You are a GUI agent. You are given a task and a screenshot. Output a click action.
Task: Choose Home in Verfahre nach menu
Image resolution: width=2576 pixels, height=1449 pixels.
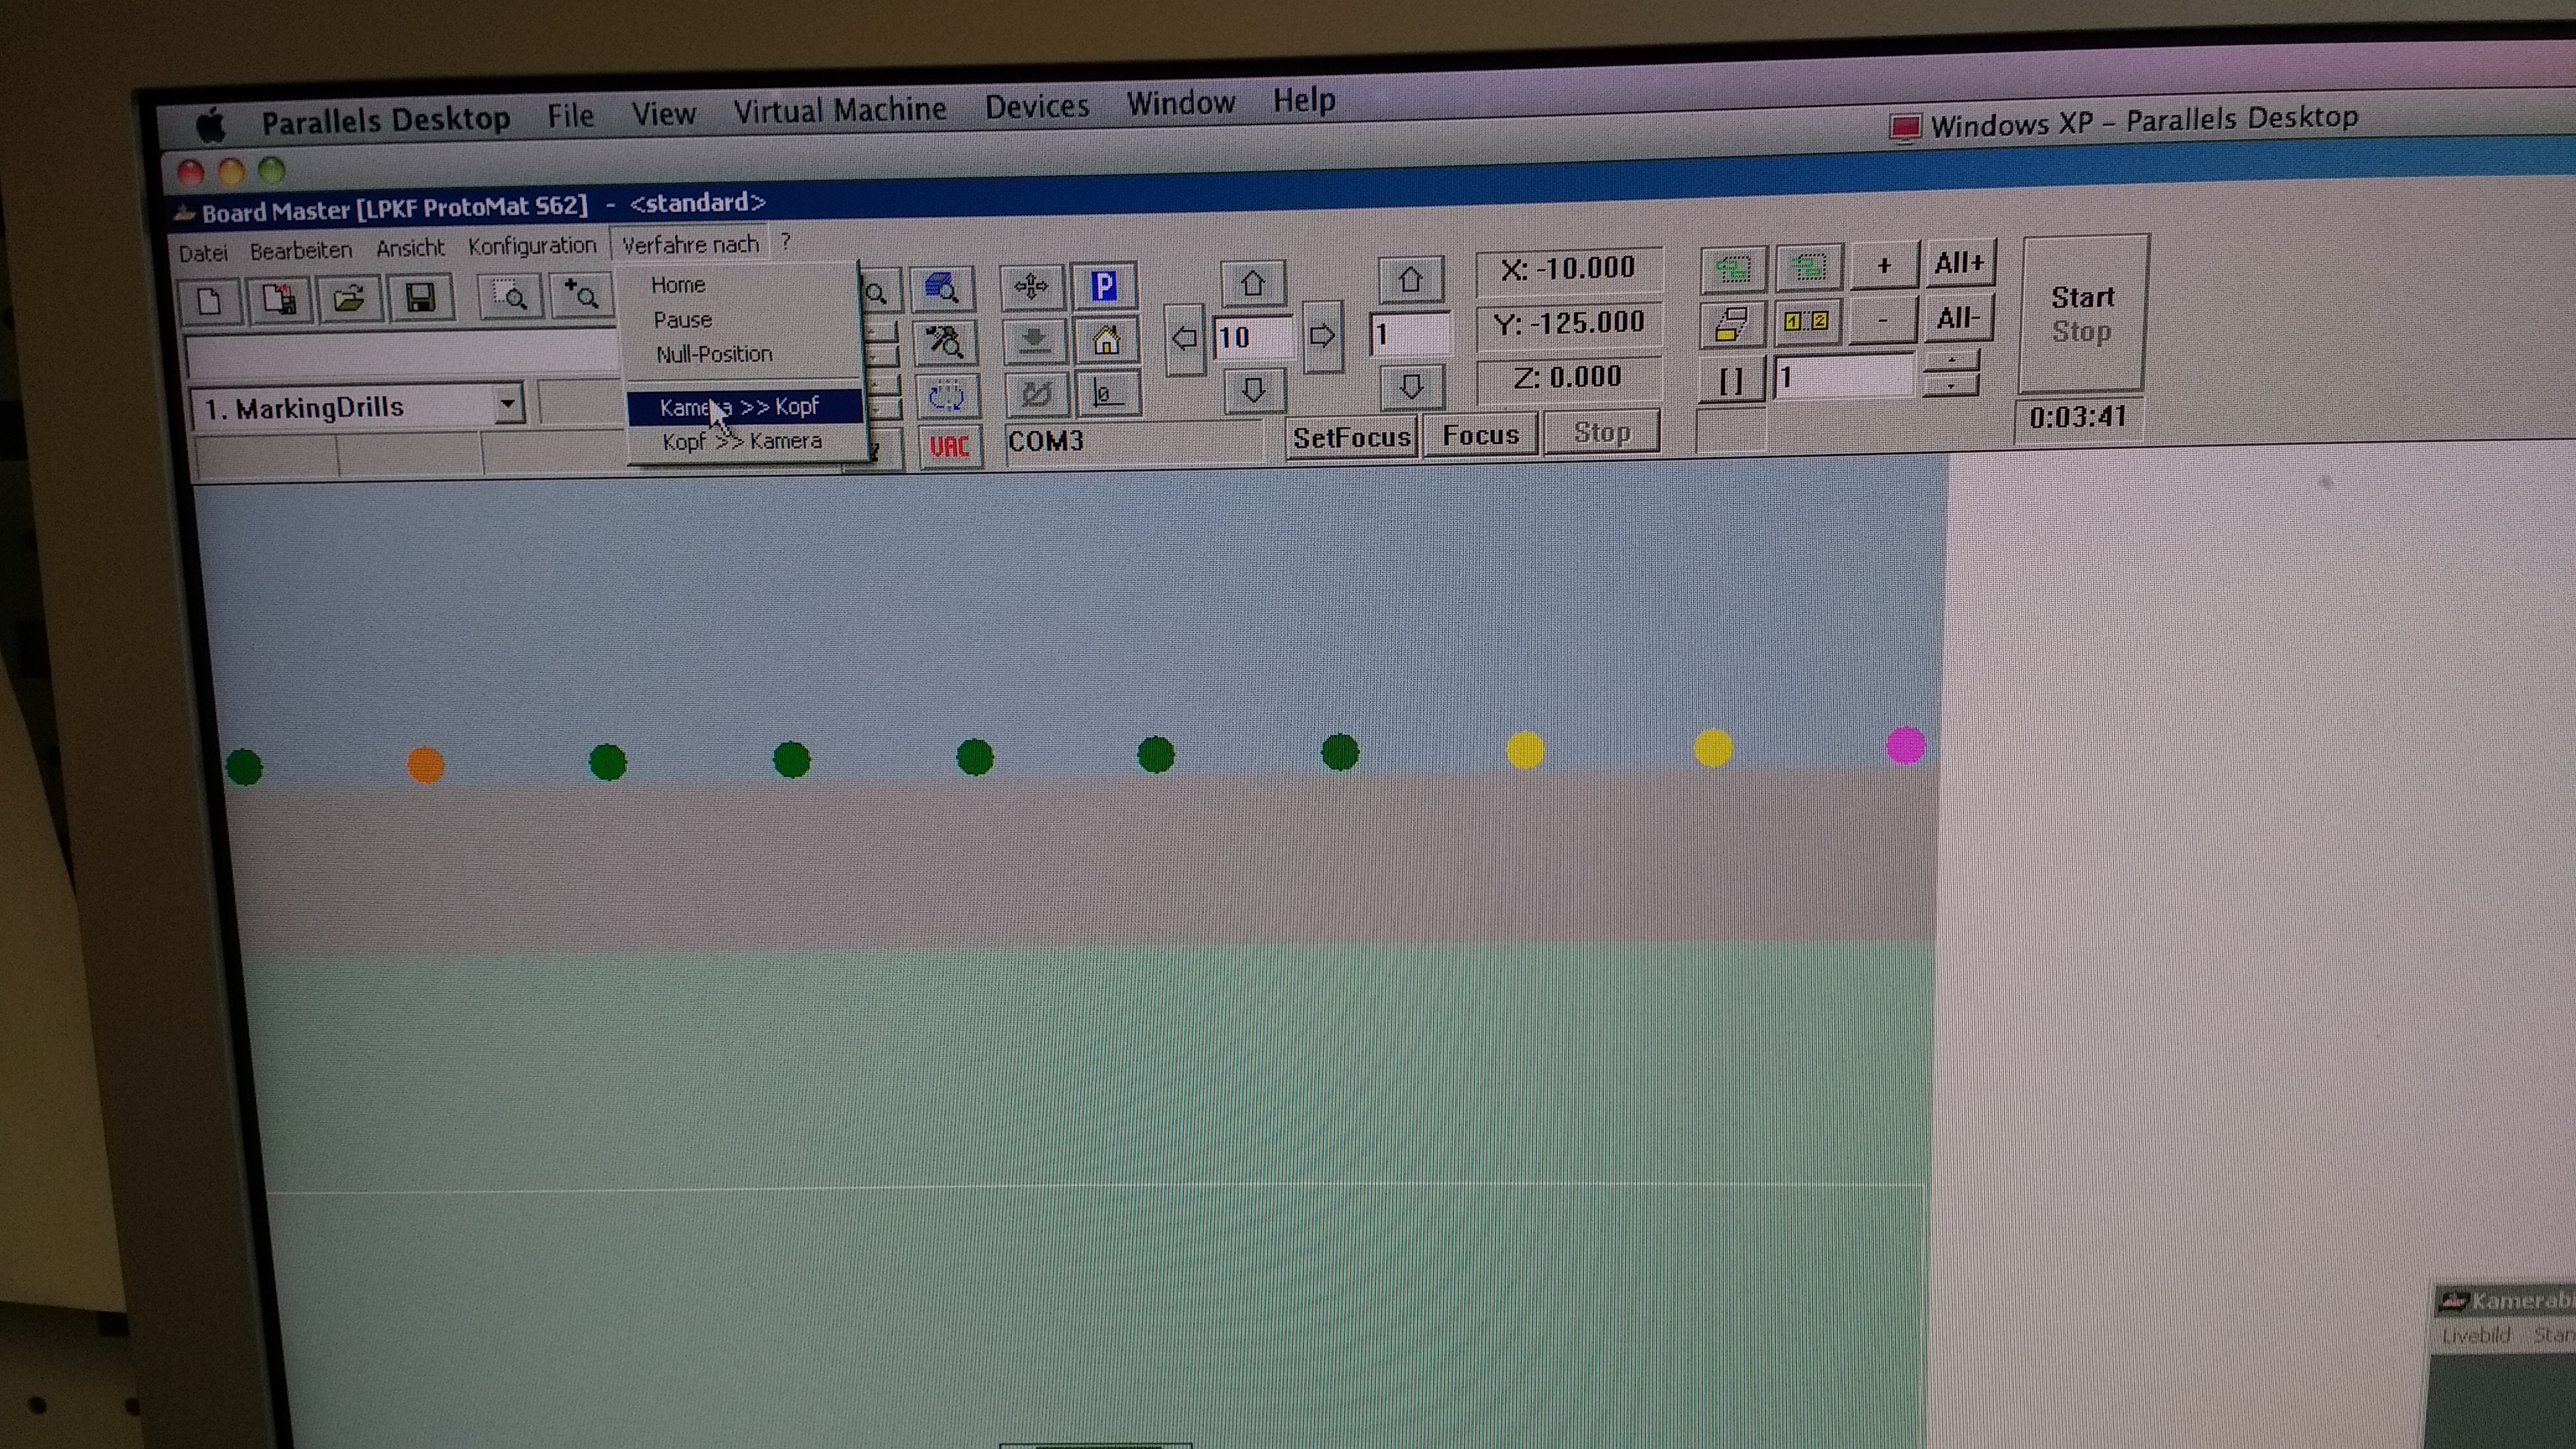click(678, 285)
